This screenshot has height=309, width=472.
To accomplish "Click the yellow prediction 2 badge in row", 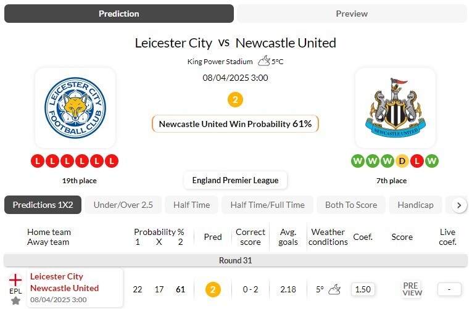I will 213,289.
